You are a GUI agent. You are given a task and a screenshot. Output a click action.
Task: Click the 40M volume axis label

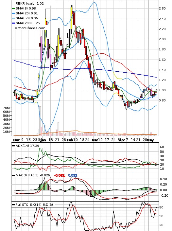click(x=7, y=120)
